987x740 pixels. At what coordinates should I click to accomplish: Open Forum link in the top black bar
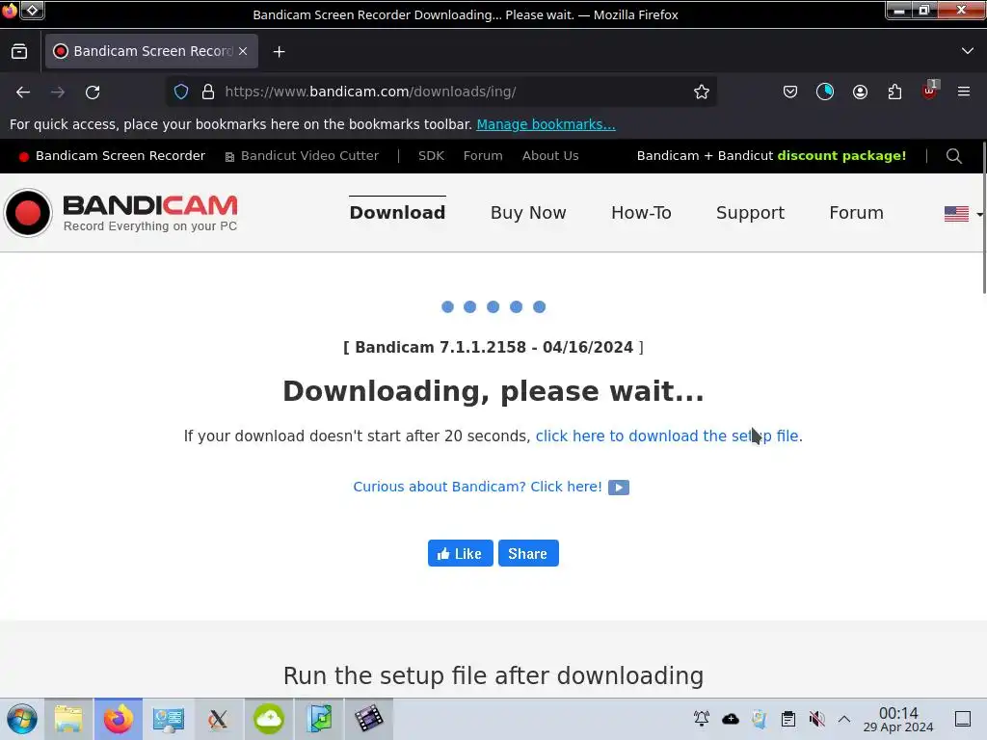[x=483, y=156]
